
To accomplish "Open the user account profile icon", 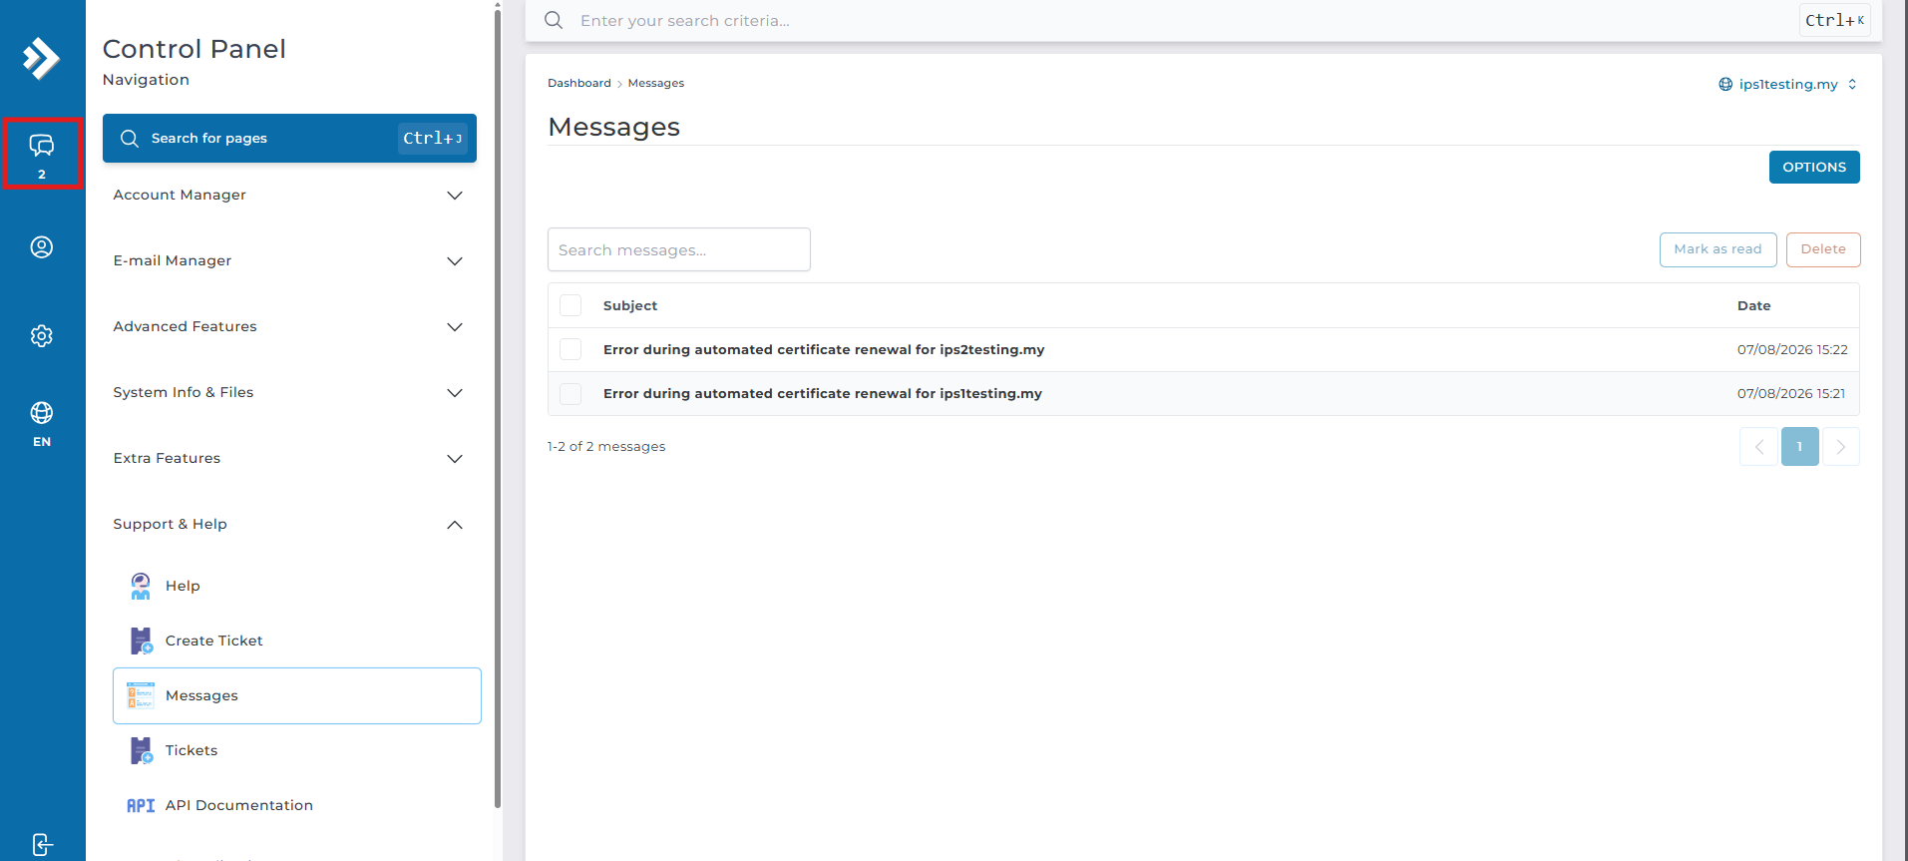I will tap(42, 246).
